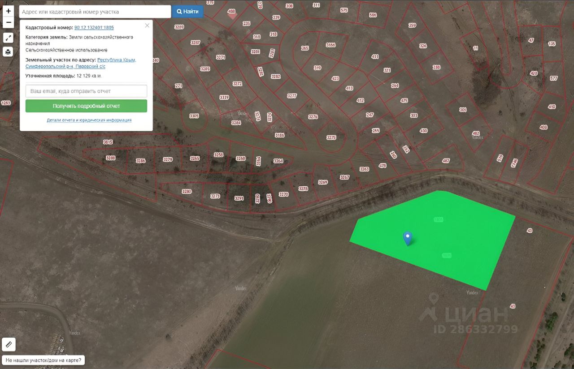Select parcel 3305 on the map

(194, 116)
